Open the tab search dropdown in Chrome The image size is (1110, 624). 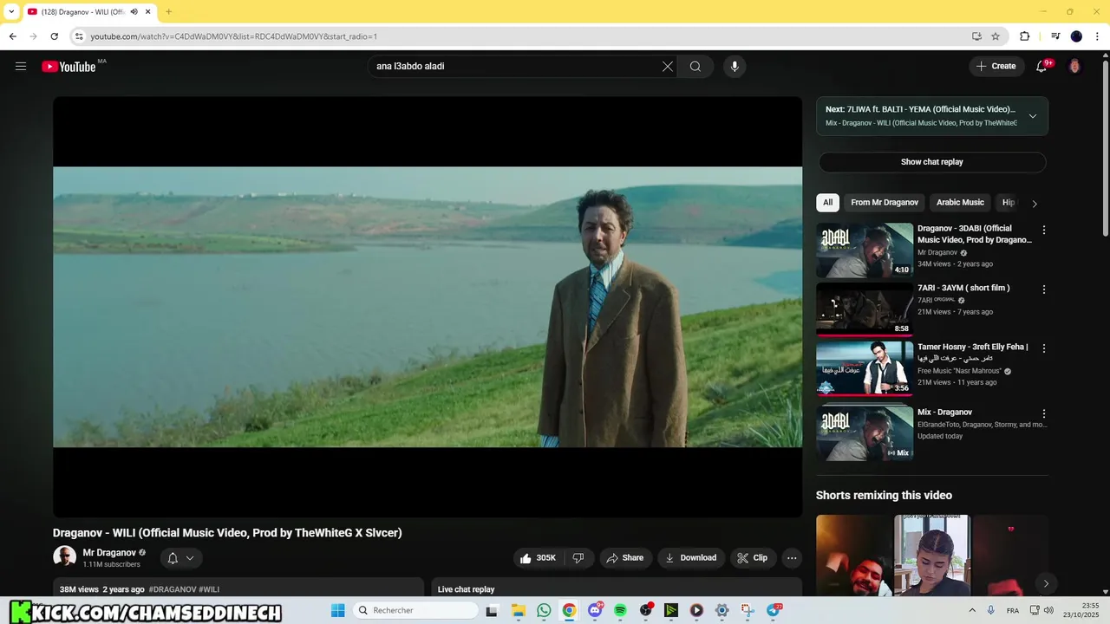pyautogui.click(x=11, y=12)
